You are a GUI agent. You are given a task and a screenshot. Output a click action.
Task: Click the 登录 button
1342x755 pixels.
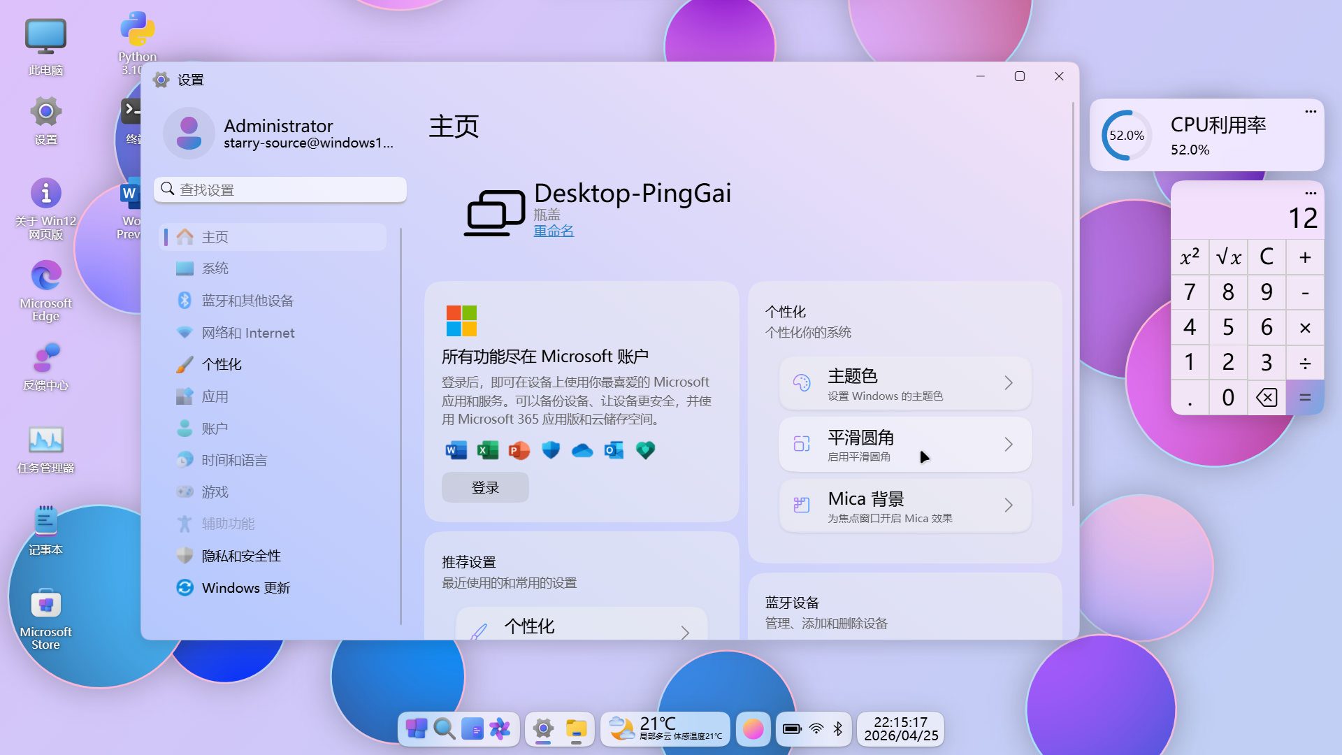[485, 487]
